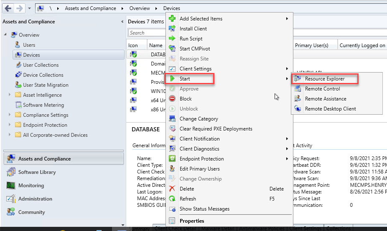
Task: Click the Start CMPivot icon
Action: point(172,49)
